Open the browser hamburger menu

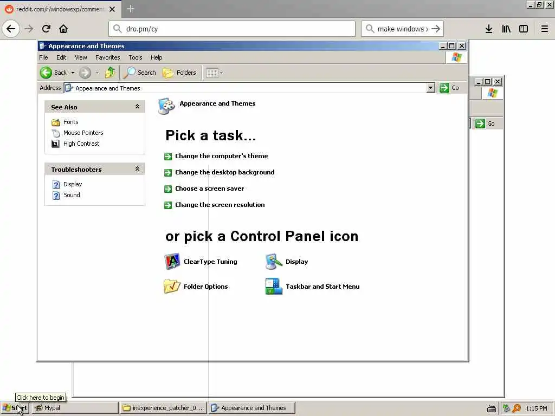545,29
